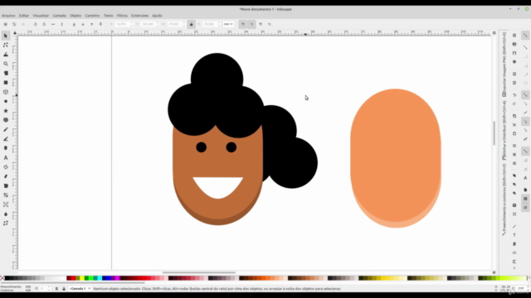Open the Caminho menu
Viewport: 531px width, 298px height.
[x=92, y=16]
